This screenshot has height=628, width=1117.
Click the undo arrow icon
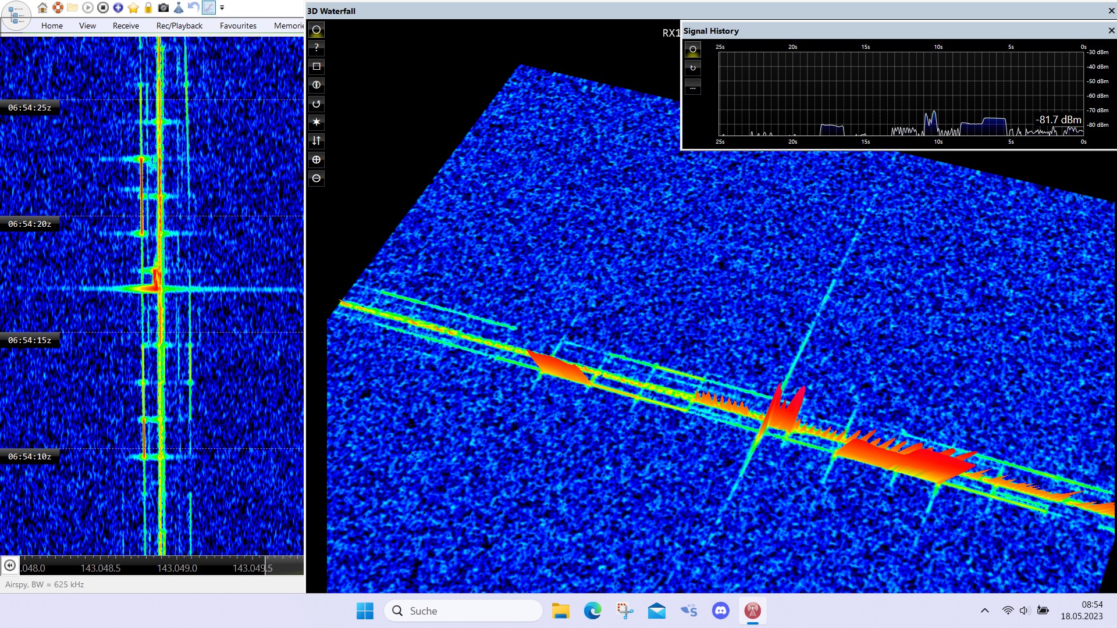click(x=193, y=8)
